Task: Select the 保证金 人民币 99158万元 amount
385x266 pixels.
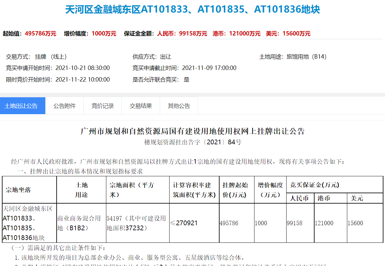Action: pos(182,34)
